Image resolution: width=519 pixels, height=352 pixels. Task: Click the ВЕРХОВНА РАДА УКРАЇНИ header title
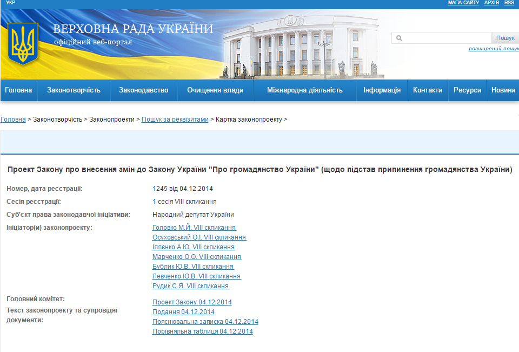133,29
